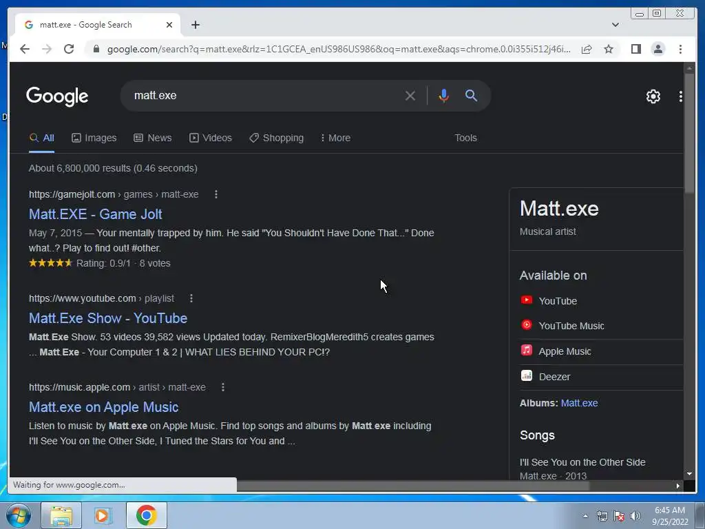This screenshot has width=705, height=529.
Task: Click the volume speaker tray icon
Action: 635,516
